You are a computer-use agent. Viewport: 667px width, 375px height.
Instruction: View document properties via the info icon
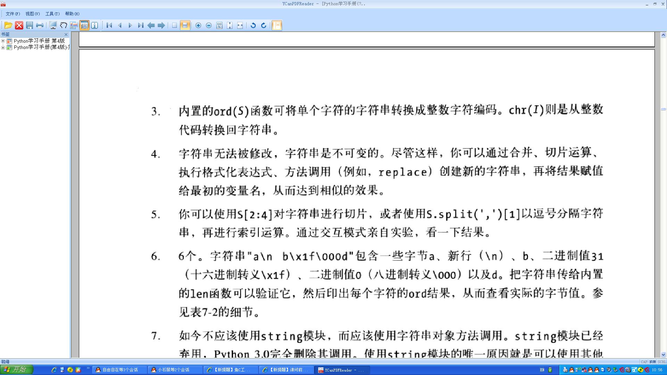(94, 25)
